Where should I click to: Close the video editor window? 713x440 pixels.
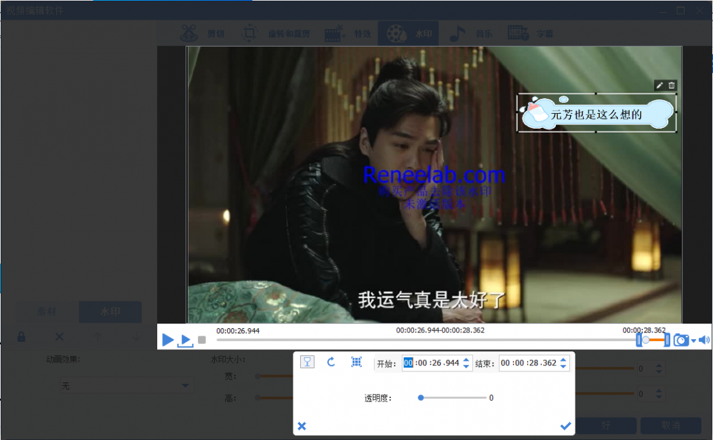[x=700, y=10]
